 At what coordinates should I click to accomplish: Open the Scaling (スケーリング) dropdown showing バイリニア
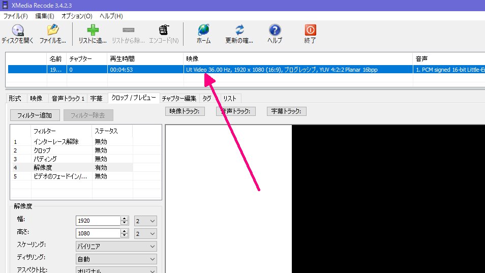pos(116,247)
